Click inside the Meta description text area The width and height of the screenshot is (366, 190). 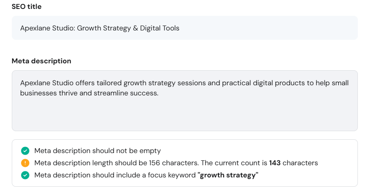click(185, 101)
